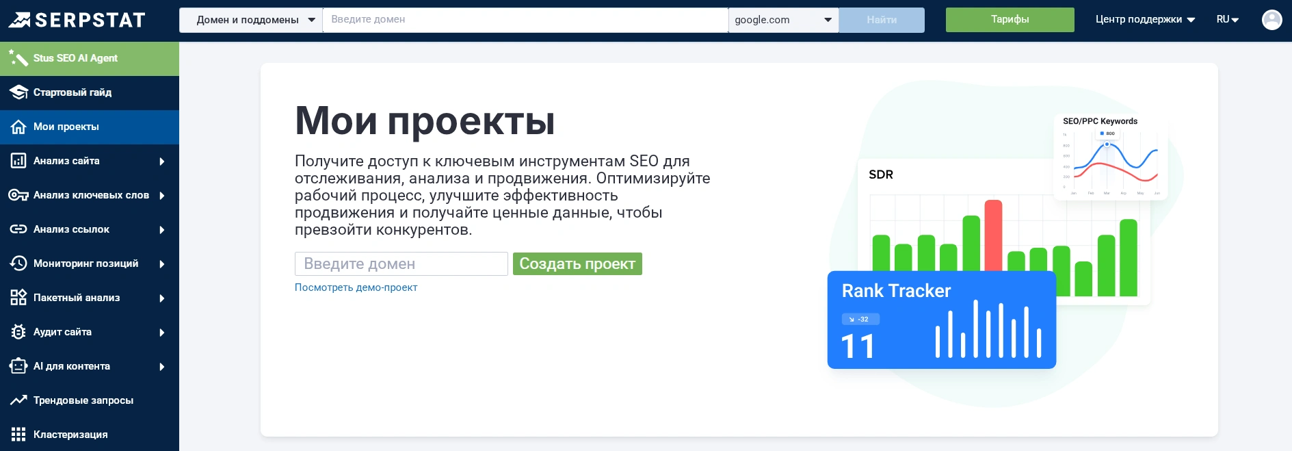The width and height of the screenshot is (1292, 451).
Task: Click the trend arrow icon for Трендовые запросы
Action: click(x=18, y=400)
